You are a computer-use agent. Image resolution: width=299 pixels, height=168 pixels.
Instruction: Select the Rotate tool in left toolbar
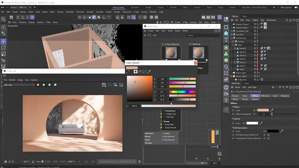tap(3, 47)
